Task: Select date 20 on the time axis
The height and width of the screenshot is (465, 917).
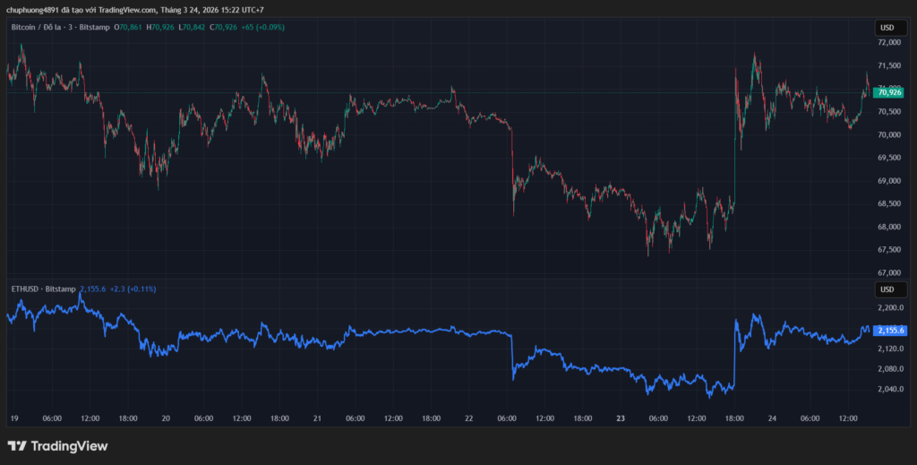Action: tap(166, 418)
